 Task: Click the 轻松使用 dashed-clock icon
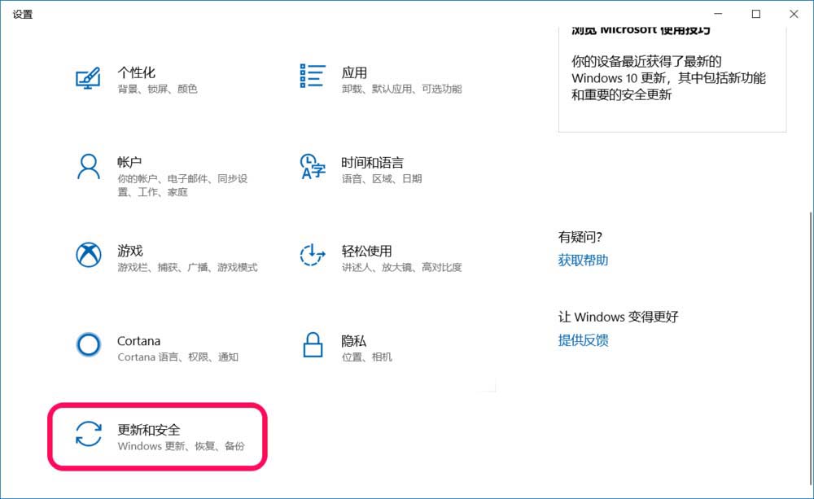click(x=313, y=256)
